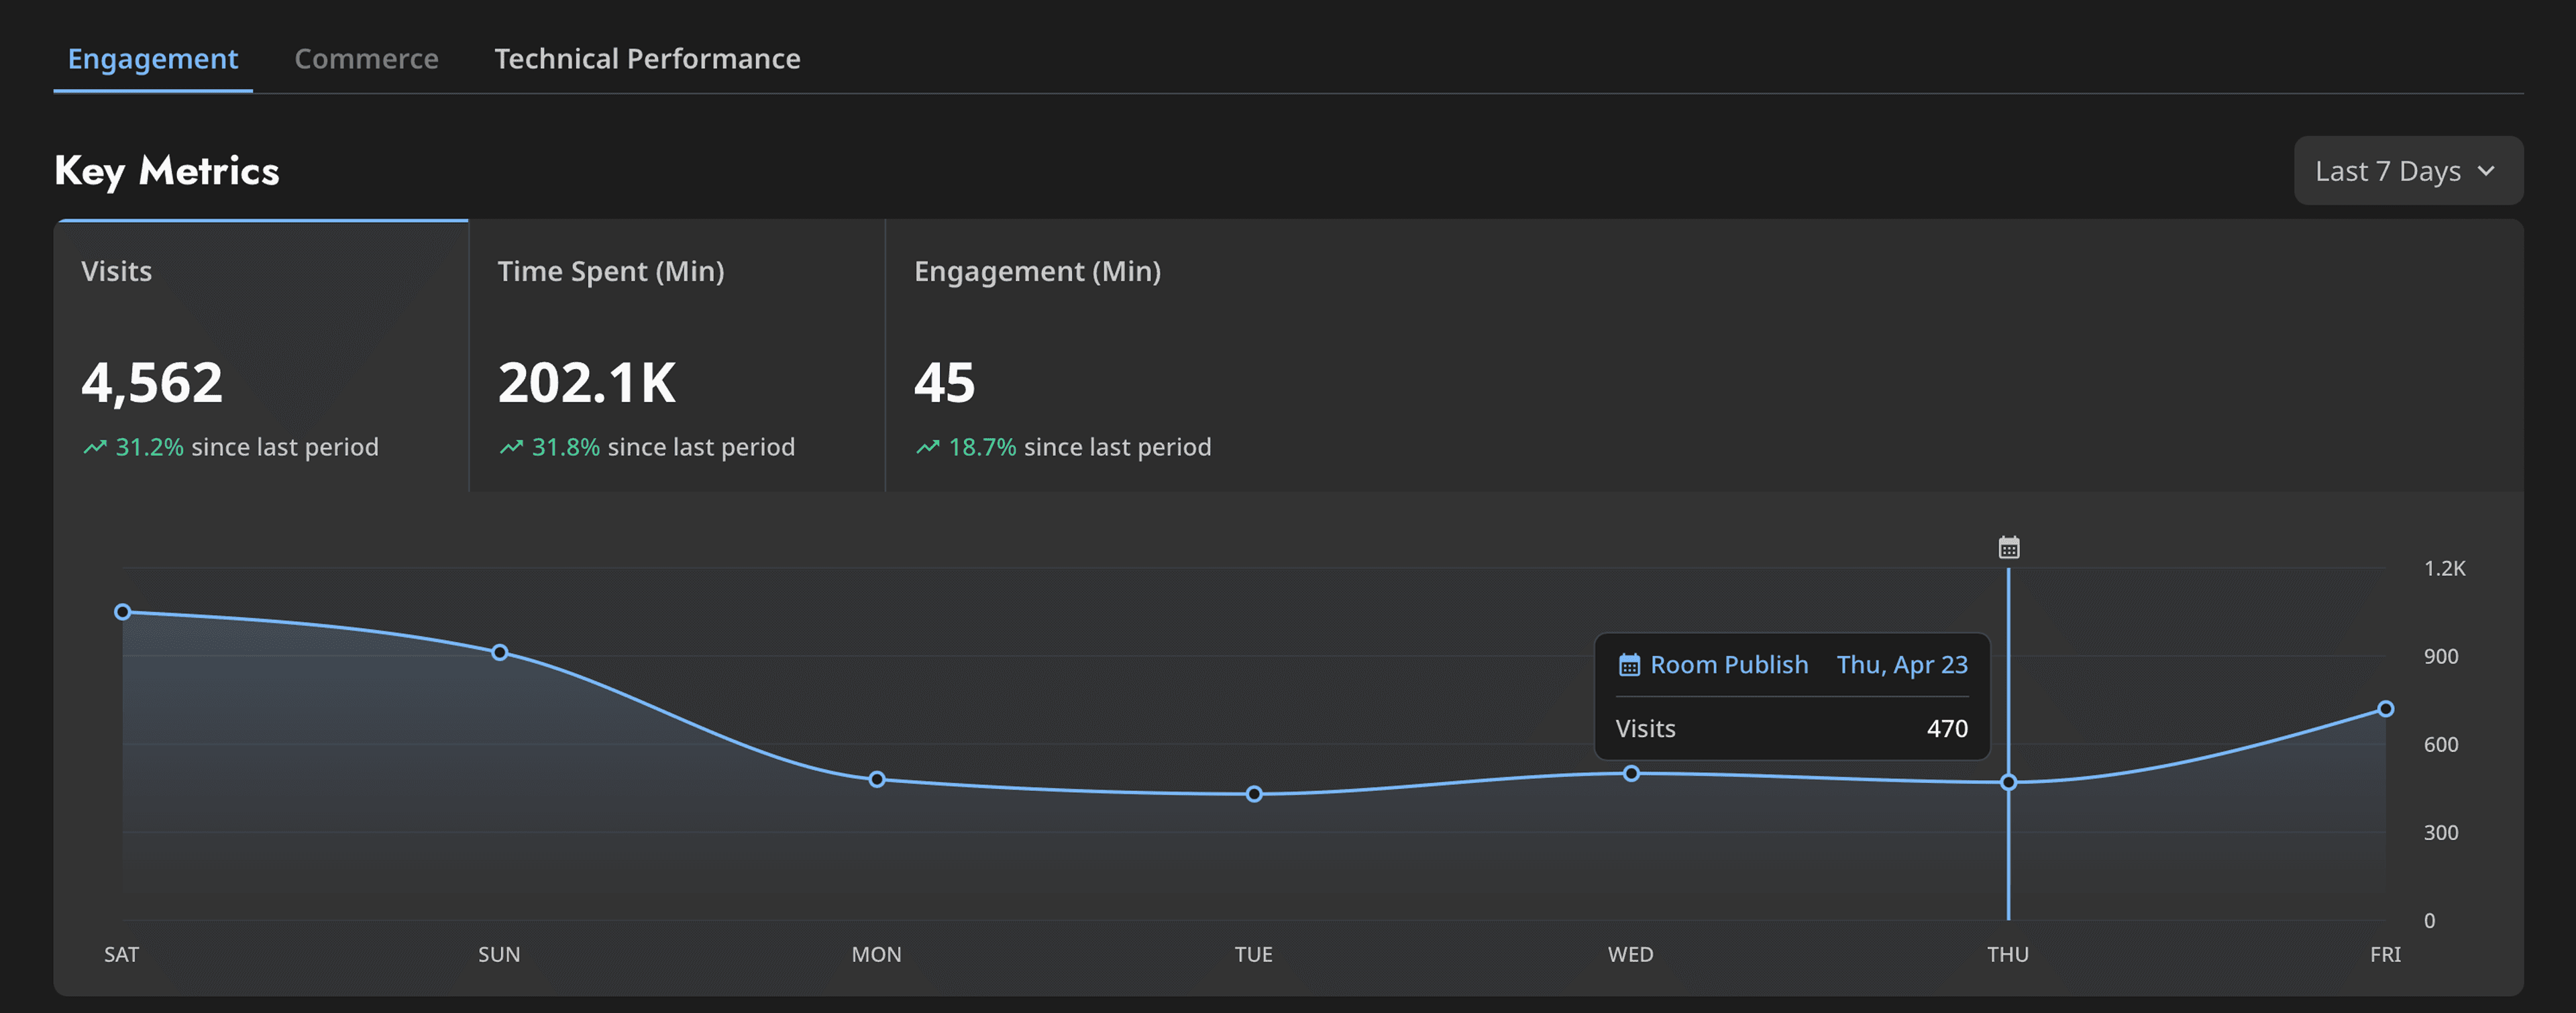Click the TUE axis label

point(1254,955)
